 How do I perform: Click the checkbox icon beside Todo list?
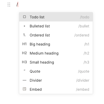pyautogui.click(x=24, y=17)
